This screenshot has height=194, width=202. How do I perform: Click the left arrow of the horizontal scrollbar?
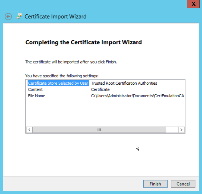(x=29, y=130)
